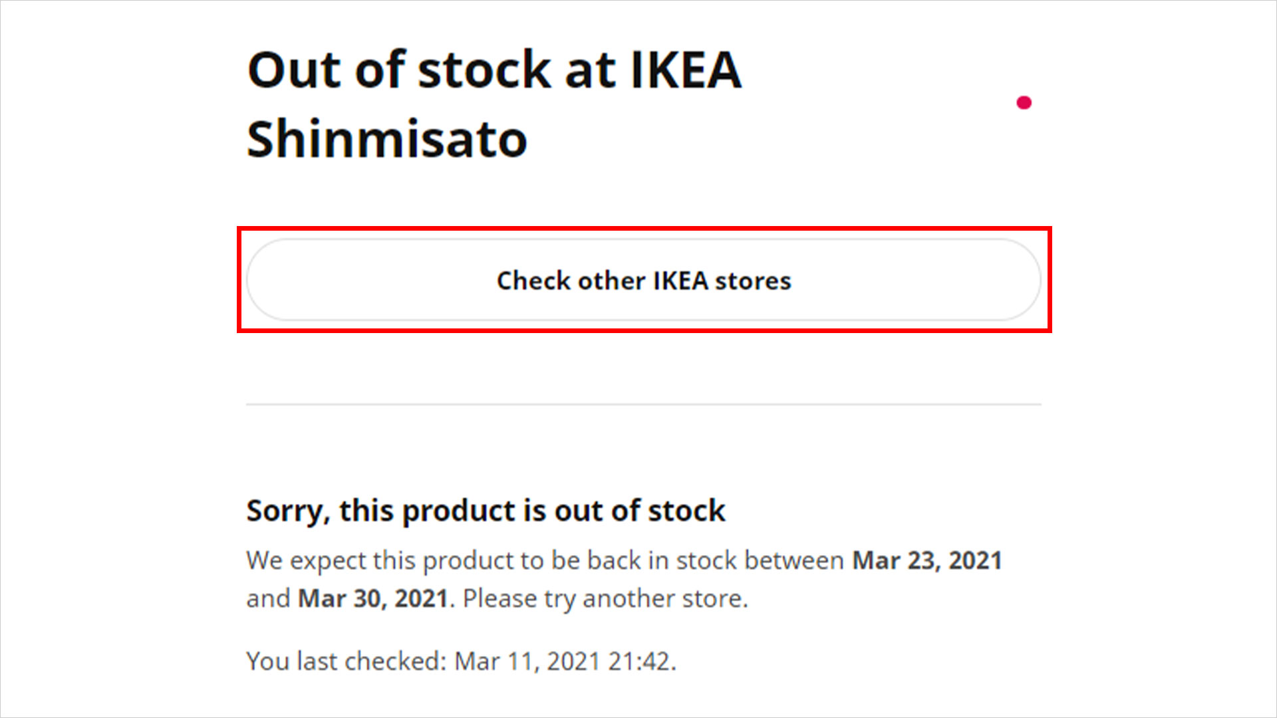This screenshot has height=718, width=1277.
Task: Click the word "Sorry," in the subheading
Action: (287, 511)
